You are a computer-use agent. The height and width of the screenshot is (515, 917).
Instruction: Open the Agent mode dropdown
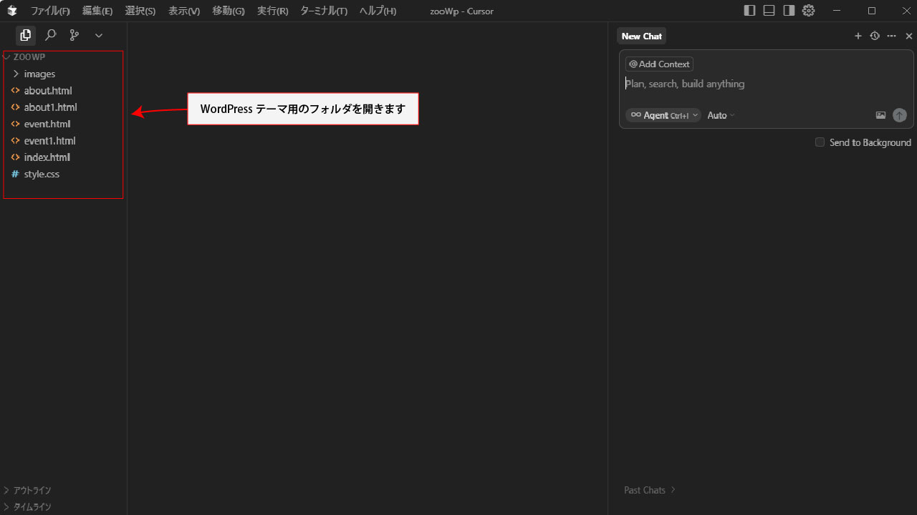(x=663, y=115)
